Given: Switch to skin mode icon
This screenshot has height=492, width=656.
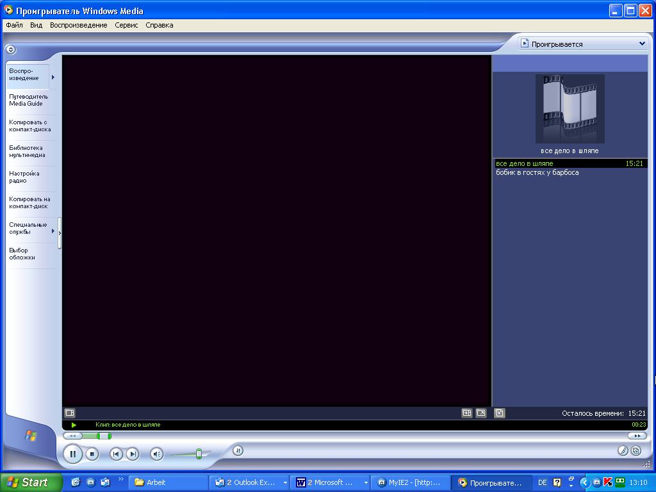Looking at the screenshot, I should click(636, 450).
